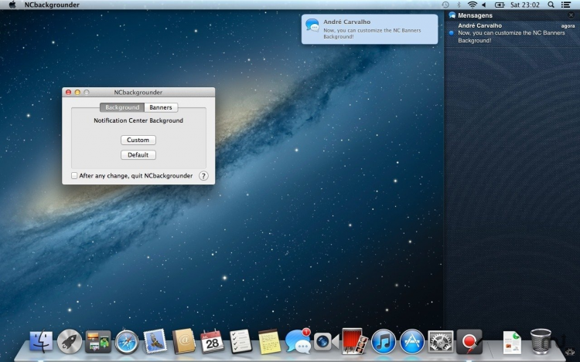Viewport: 580px width, 362px height.
Task: Open Reminders from the Dock
Action: [241, 341]
